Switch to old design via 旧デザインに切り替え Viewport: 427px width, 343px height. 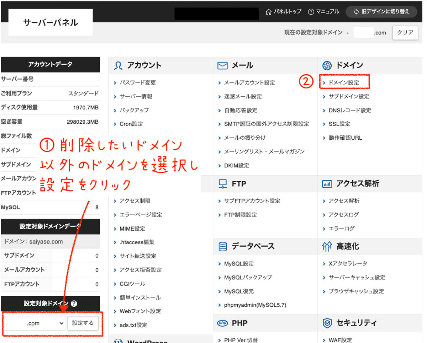[382, 12]
